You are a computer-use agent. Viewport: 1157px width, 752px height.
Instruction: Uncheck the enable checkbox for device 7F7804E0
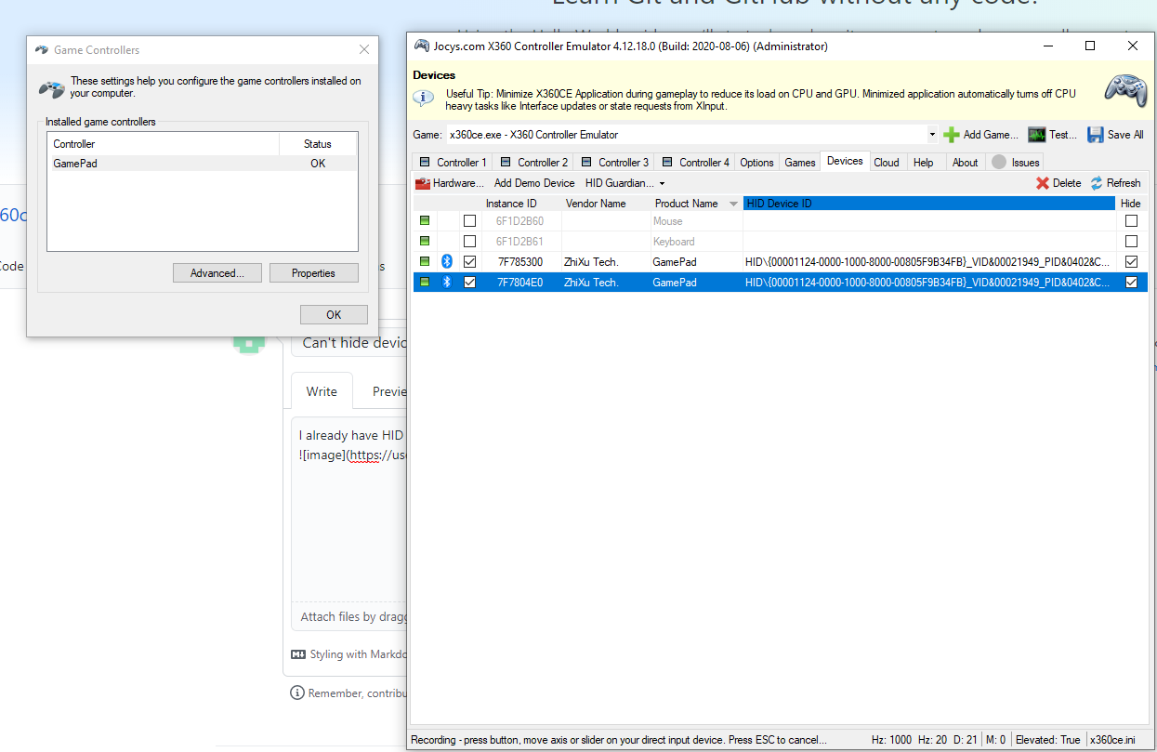click(469, 283)
